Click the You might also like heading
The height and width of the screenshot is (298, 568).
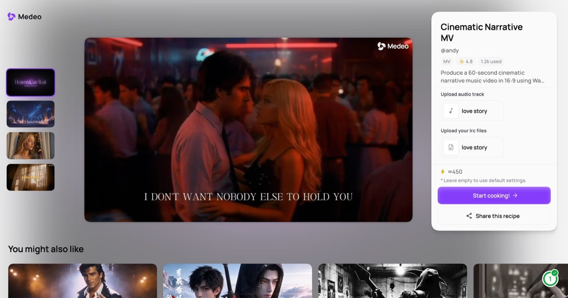(46, 249)
